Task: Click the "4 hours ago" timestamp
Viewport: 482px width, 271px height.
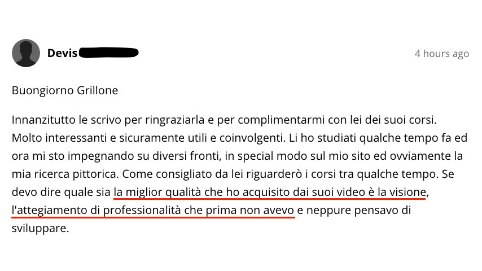Action: [x=442, y=54]
